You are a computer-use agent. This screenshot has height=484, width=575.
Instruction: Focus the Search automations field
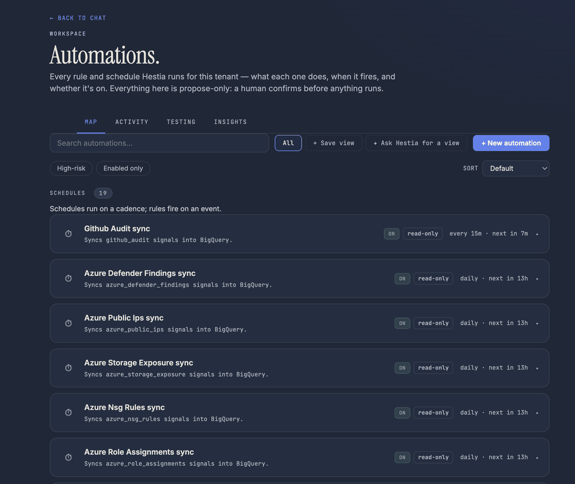point(159,143)
